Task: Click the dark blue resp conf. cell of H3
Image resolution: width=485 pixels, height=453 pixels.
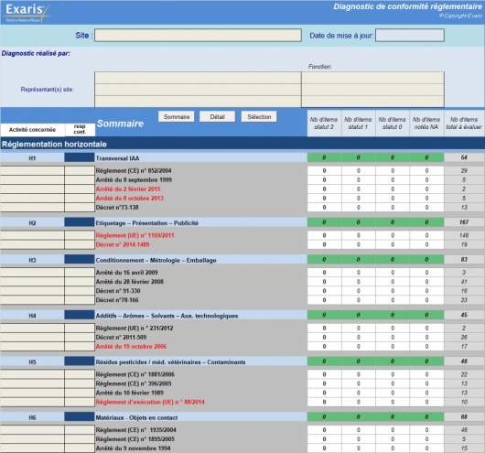Action: (x=80, y=259)
